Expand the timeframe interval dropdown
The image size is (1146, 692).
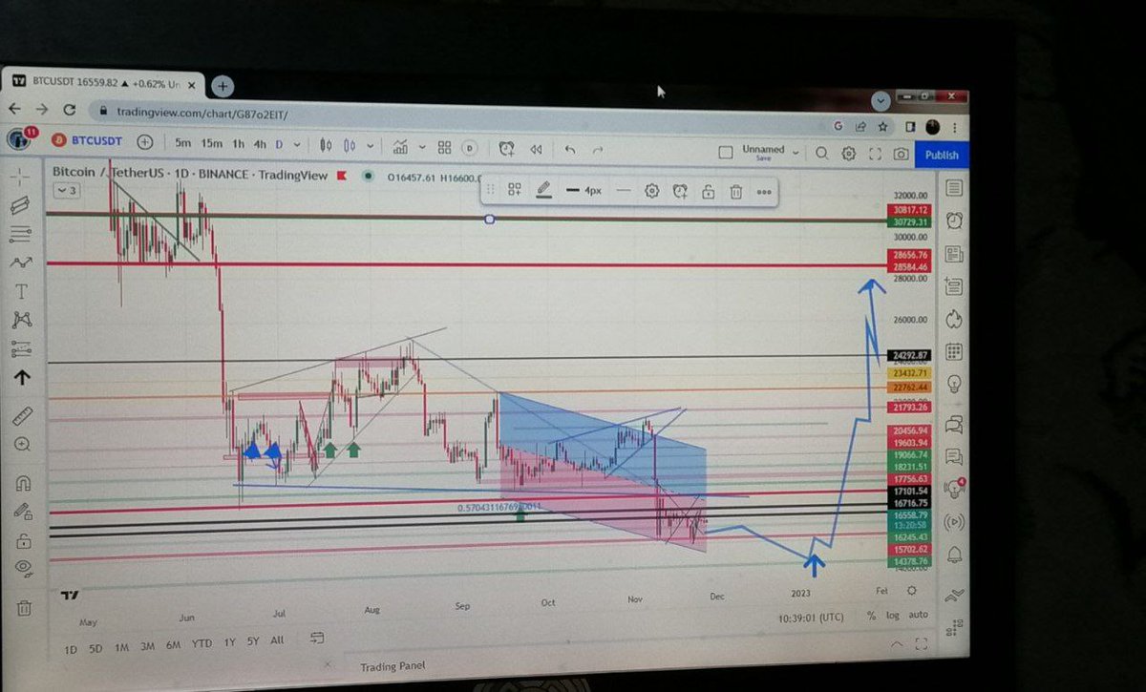tap(298, 144)
